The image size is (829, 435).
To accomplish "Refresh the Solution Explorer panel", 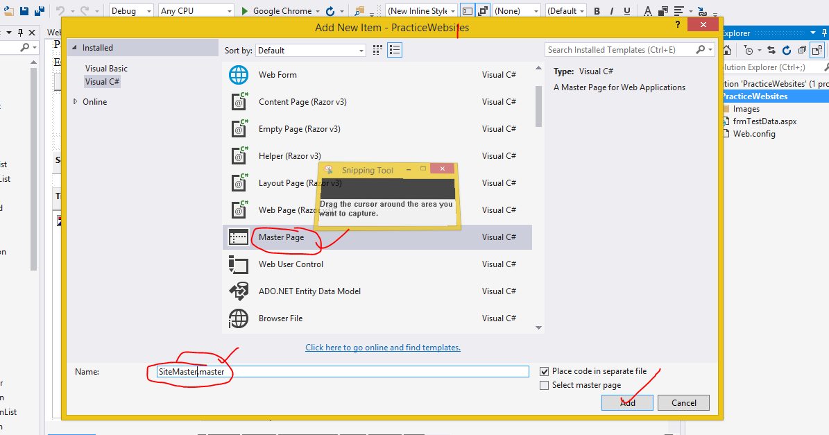I will coord(786,50).
